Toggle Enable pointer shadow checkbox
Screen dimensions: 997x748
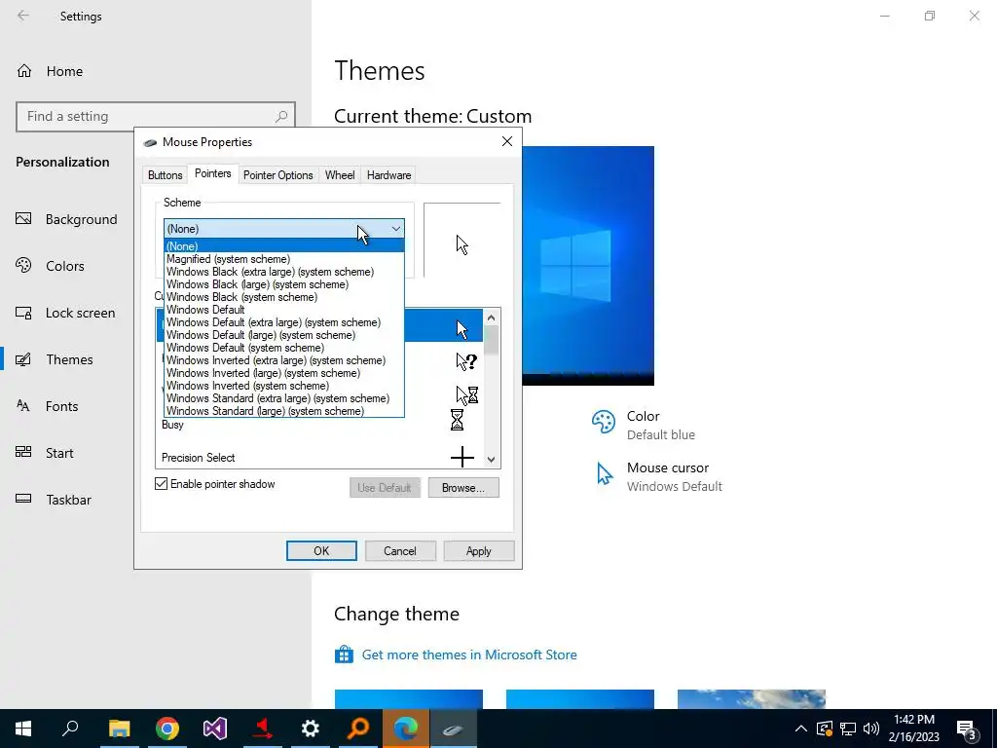click(x=162, y=484)
